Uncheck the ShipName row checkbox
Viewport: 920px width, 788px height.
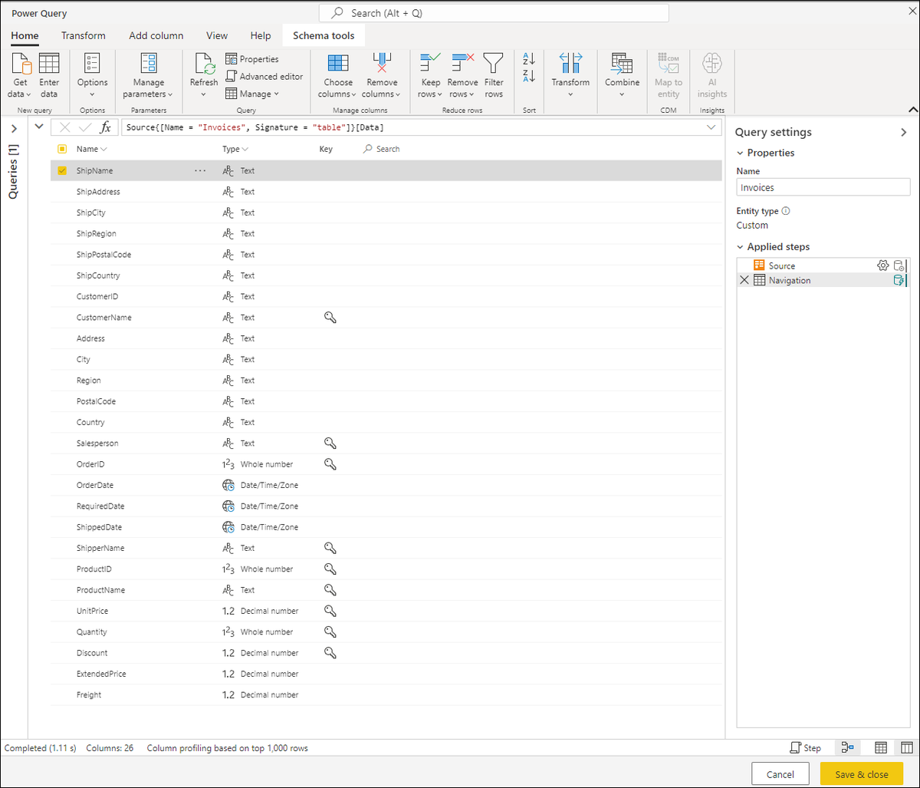point(62,170)
